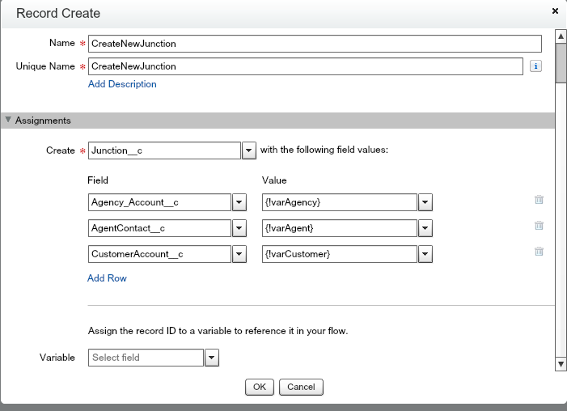Open the Variable select field dropdown

(212, 358)
